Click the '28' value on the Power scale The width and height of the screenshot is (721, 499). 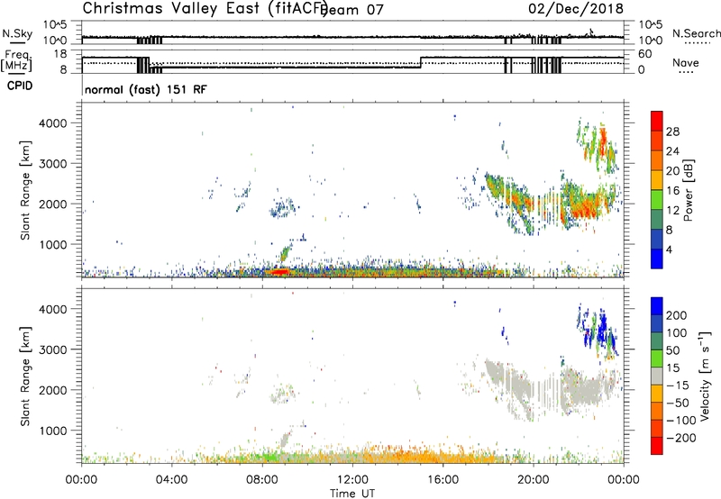coord(672,132)
